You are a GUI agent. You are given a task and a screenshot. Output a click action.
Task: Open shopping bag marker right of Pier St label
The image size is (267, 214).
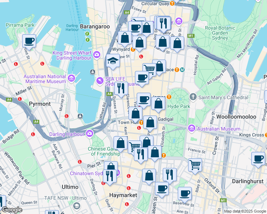[x=111, y=166]
